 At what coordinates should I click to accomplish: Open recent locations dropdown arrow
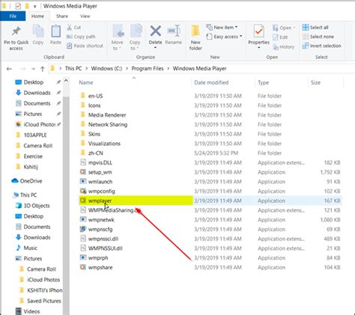(x=33, y=69)
